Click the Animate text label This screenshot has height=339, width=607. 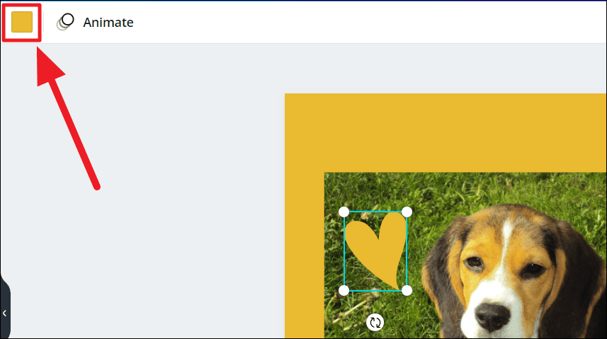point(108,23)
